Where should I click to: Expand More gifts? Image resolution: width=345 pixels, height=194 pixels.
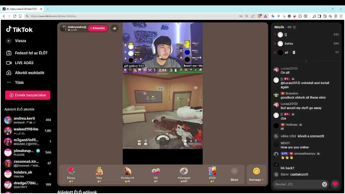(x=234, y=175)
